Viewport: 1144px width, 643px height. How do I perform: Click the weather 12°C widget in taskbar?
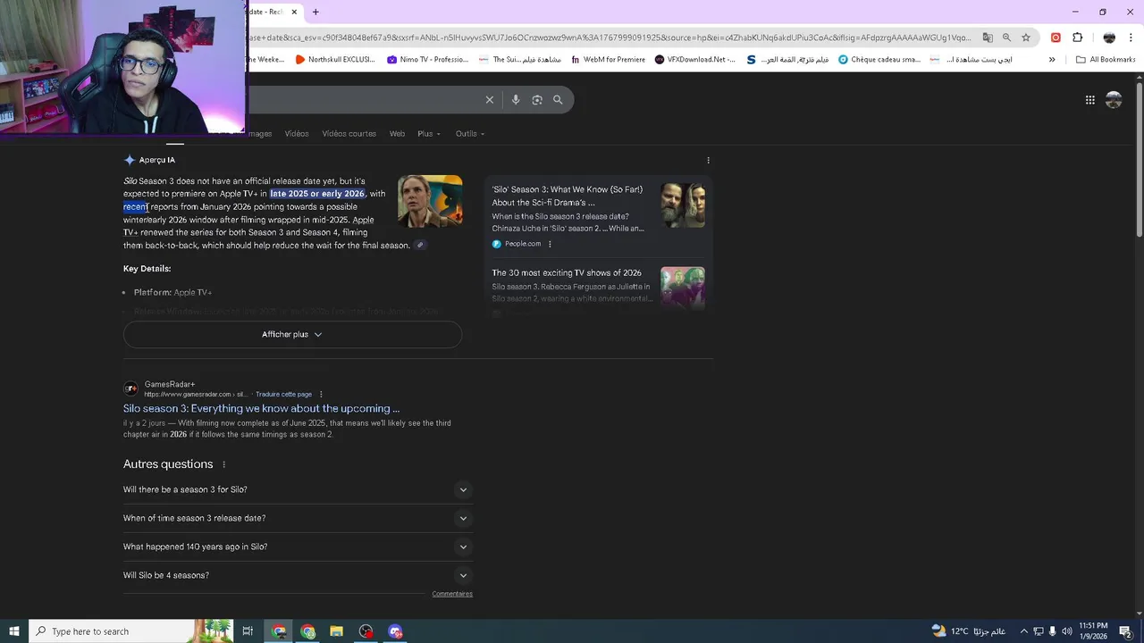tap(966, 631)
